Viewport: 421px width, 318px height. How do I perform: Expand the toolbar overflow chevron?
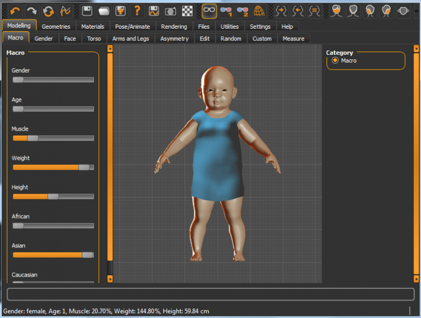click(x=416, y=10)
